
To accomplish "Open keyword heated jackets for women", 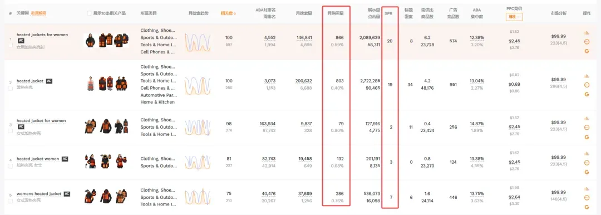I will coord(42,35).
